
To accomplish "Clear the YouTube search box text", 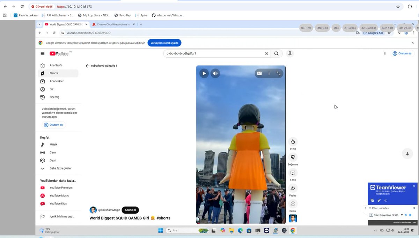I will tap(267, 53).
